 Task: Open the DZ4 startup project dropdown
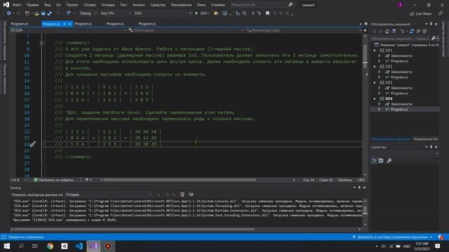coord(163,13)
